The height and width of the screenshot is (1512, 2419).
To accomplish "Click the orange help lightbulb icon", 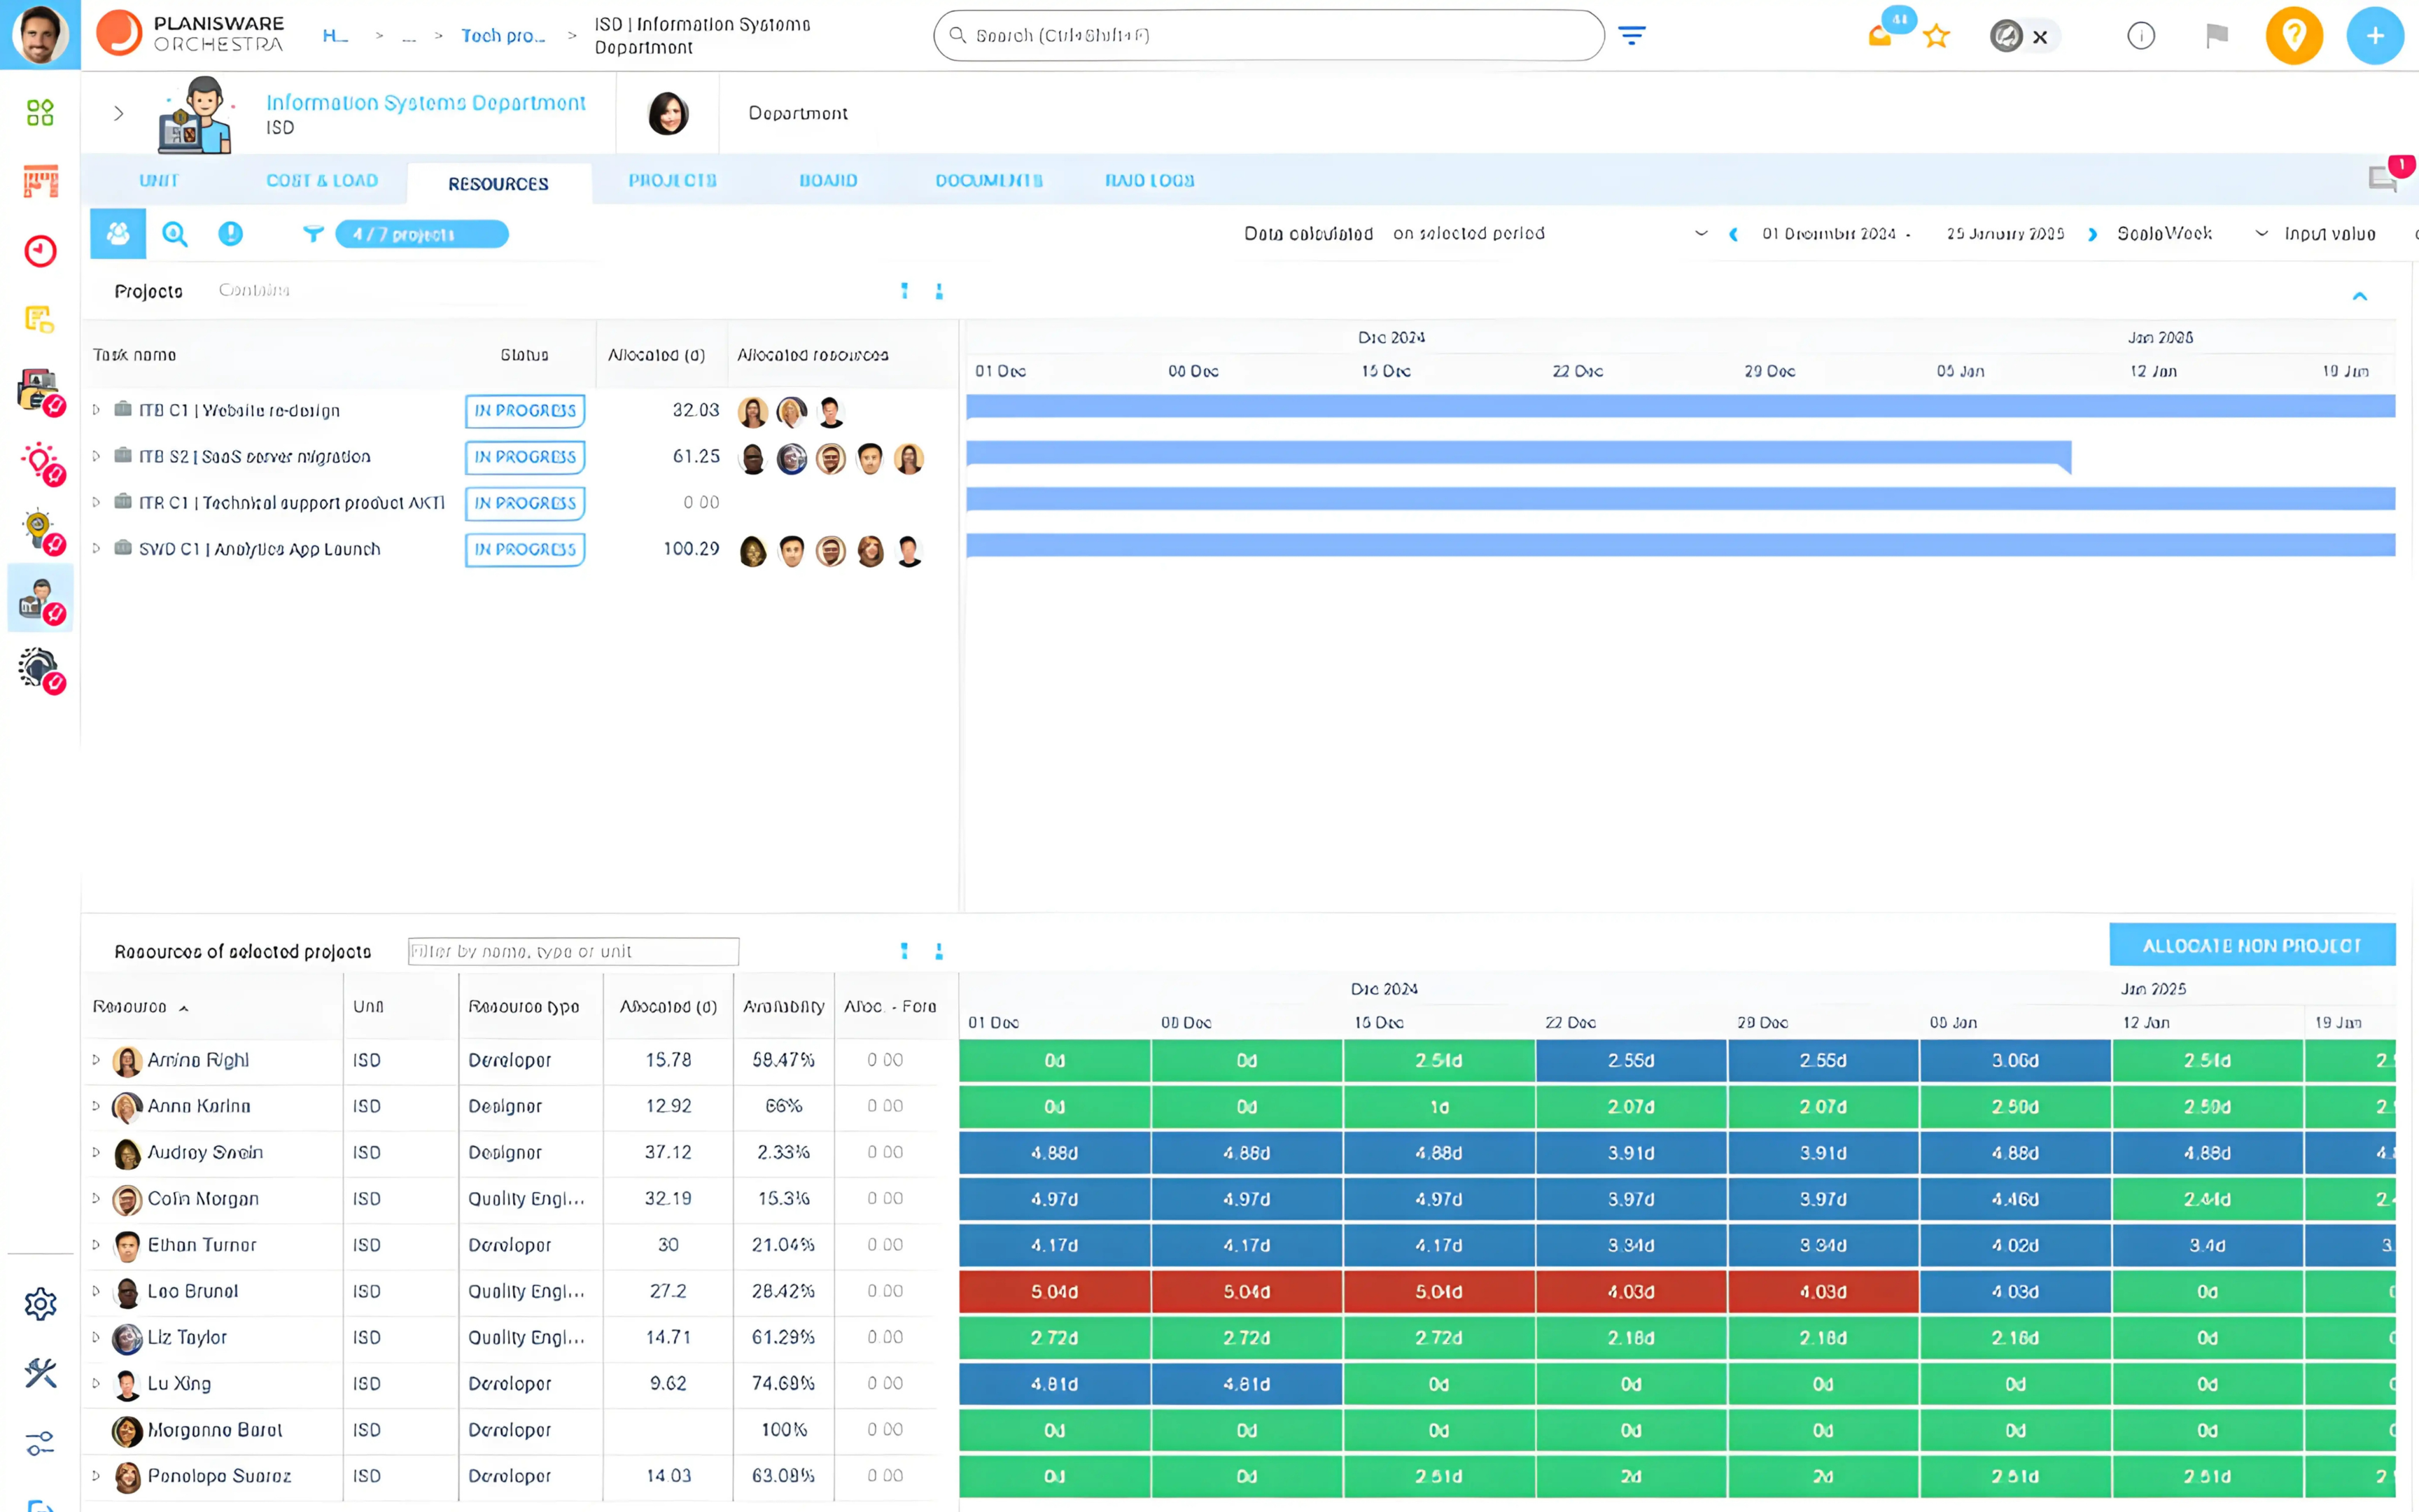I will 2293,36.
